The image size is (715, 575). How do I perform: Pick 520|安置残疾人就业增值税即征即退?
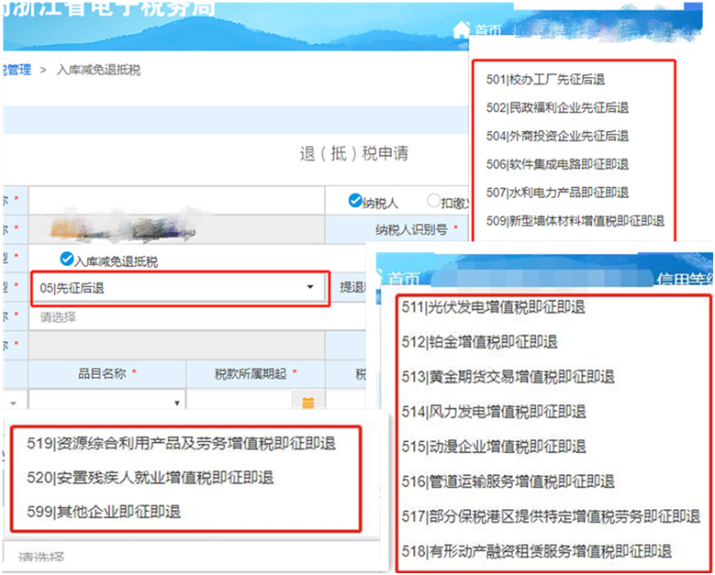tap(150, 478)
